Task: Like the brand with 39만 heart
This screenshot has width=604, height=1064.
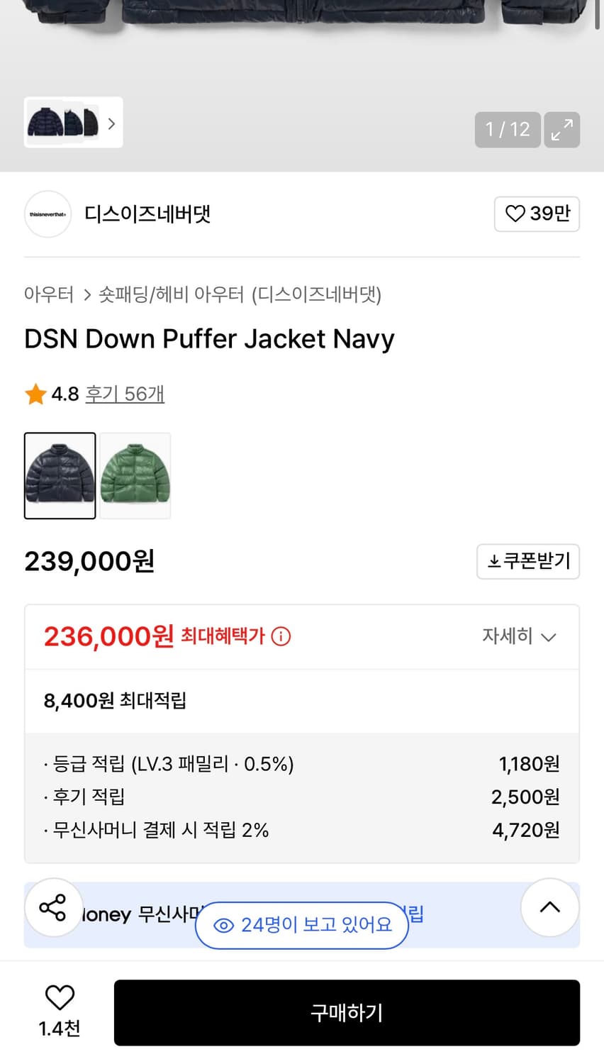Action: tap(537, 214)
